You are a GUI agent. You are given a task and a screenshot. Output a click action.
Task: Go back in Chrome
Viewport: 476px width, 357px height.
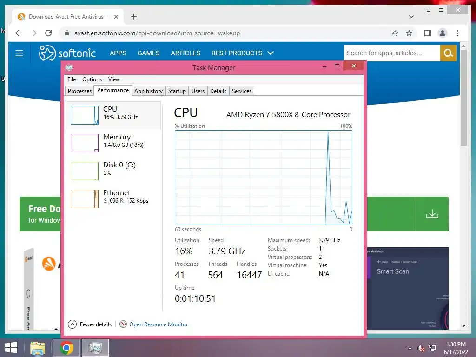[19, 33]
